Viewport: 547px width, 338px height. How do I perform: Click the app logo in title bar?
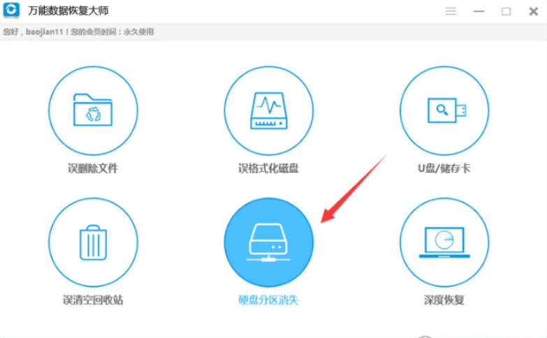click(11, 10)
